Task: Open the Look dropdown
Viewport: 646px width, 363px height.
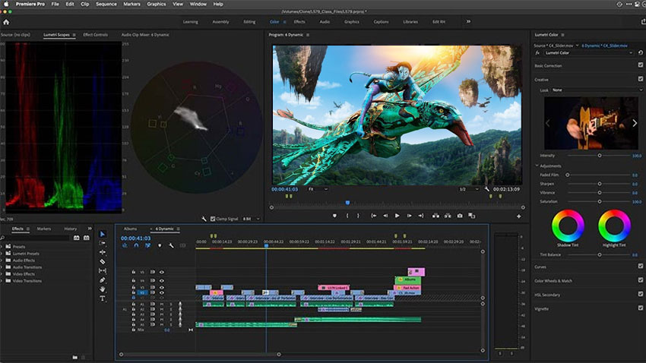Action: point(597,90)
